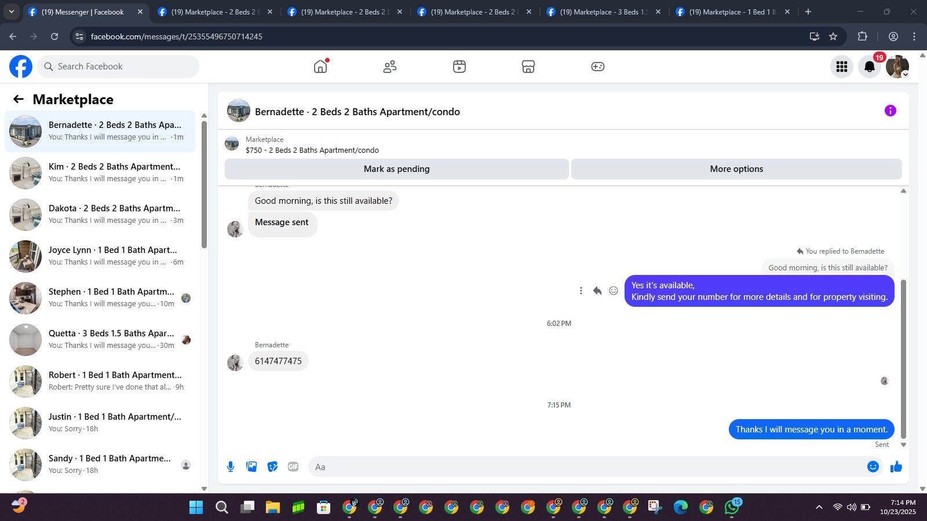
Task: Open Robert 1 Bed 1 Bath conversation
Action: pos(100,381)
